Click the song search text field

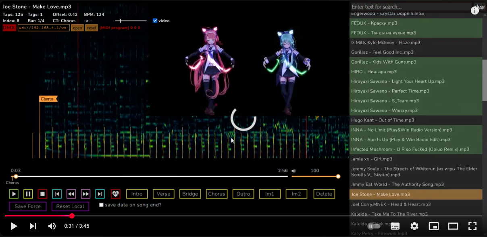tap(410, 7)
